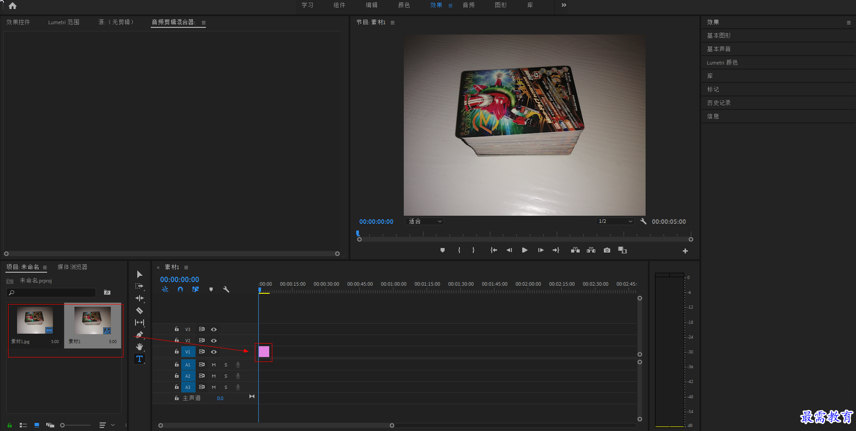The image size is (856, 431).
Task: Select the Pen tool
Action: [140, 335]
